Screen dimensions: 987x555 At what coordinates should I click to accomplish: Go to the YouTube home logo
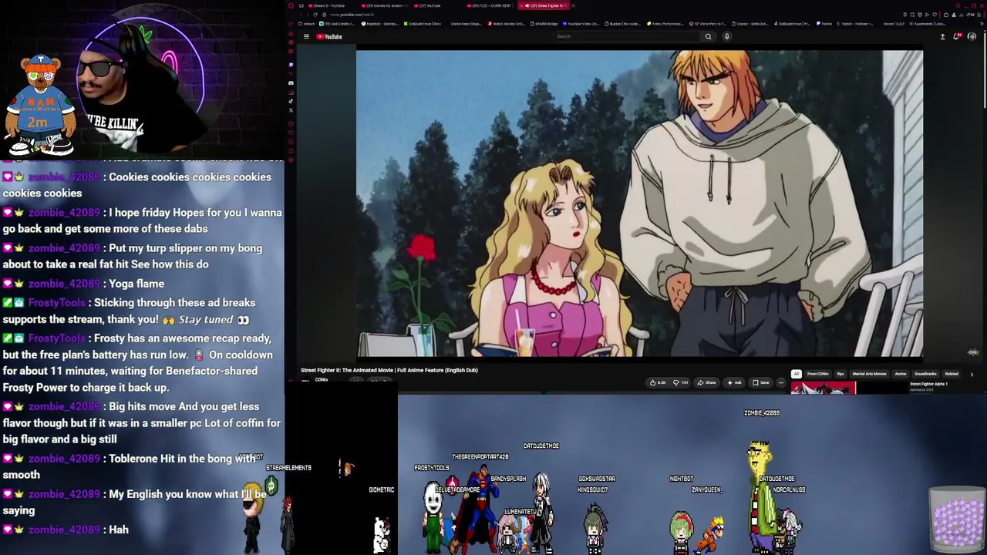(x=329, y=36)
